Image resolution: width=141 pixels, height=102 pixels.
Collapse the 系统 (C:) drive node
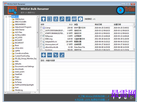pos(6,17)
